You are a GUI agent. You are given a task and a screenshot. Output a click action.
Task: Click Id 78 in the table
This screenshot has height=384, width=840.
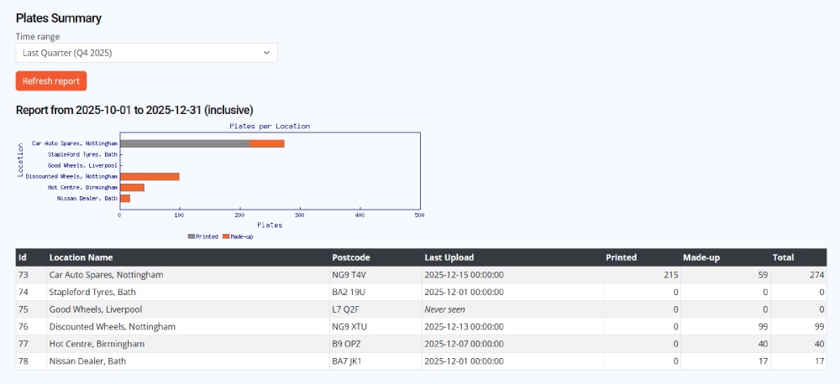23,361
